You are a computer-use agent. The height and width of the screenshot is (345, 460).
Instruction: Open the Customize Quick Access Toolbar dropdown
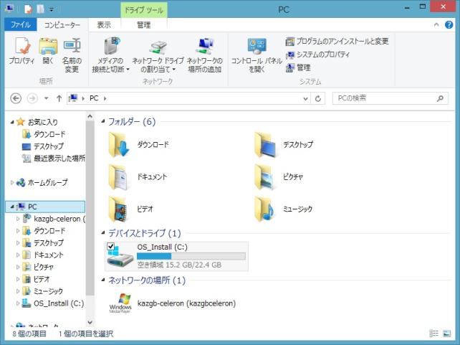[x=52, y=10]
